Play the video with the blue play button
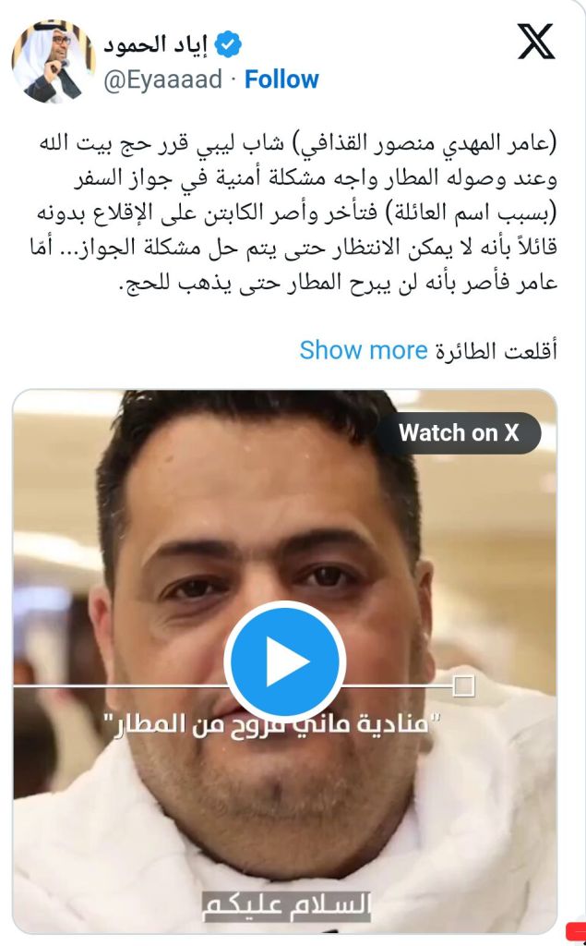The width and height of the screenshot is (586, 946). tap(284, 661)
